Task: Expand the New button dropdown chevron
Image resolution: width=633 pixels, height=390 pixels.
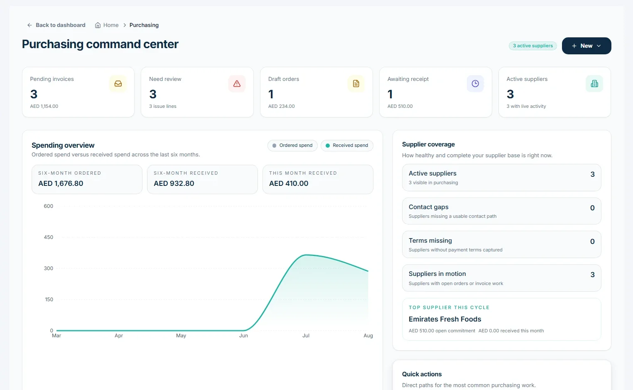Action: (x=599, y=46)
